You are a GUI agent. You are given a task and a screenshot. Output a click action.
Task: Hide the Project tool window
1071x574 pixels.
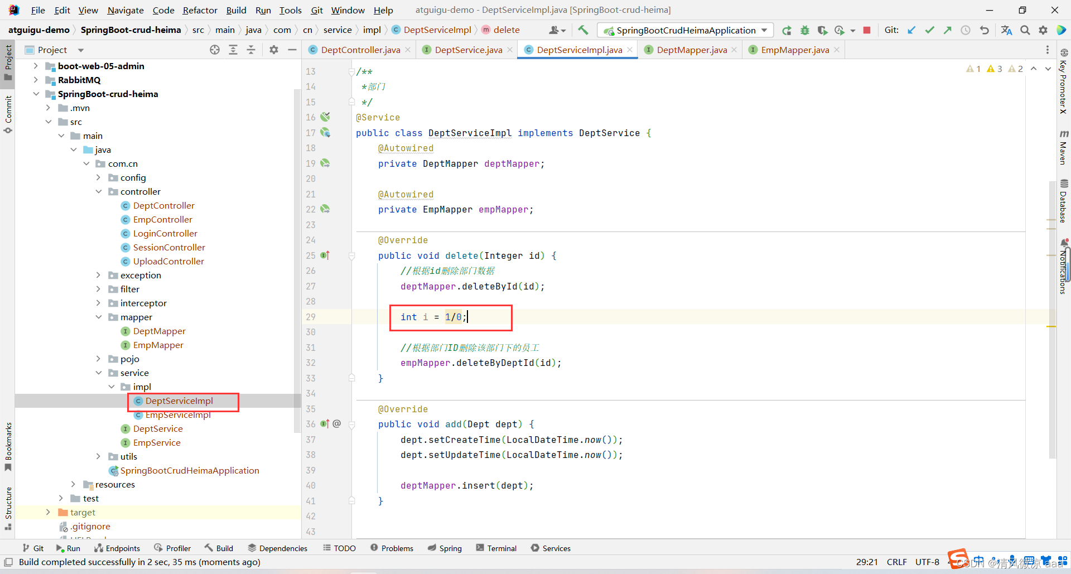(x=292, y=50)
